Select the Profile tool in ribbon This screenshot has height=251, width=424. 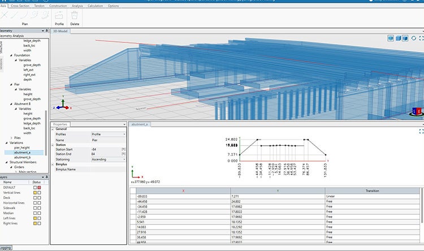59,18
